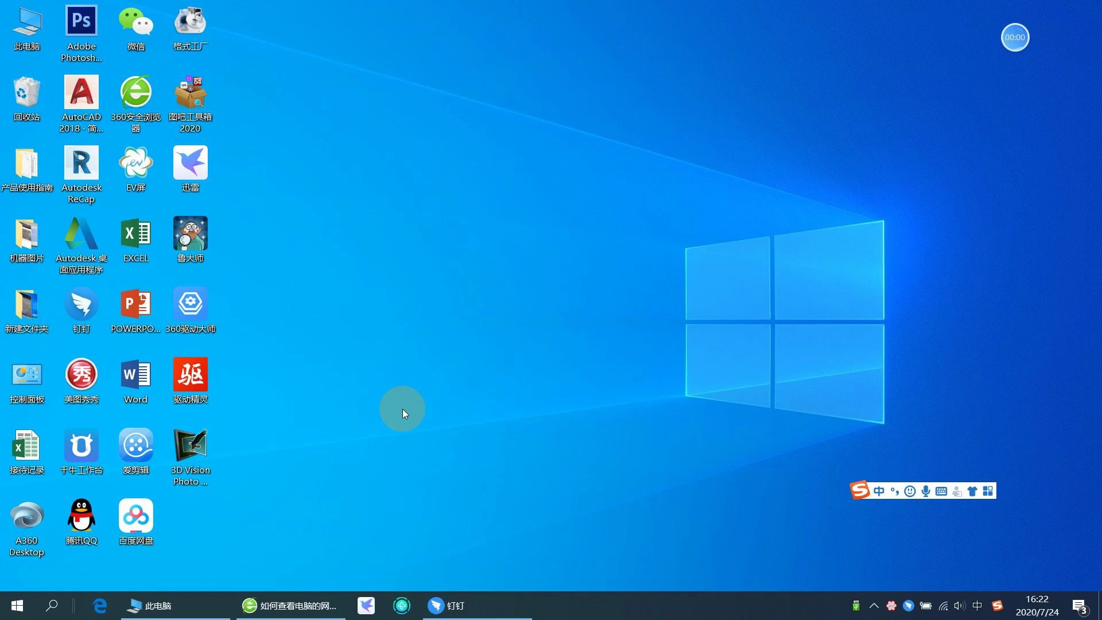Viewport: 1102px width, 620px height.
Task: Click the Sogou S logo on input toolbar
Action: (x=859, y=490)
